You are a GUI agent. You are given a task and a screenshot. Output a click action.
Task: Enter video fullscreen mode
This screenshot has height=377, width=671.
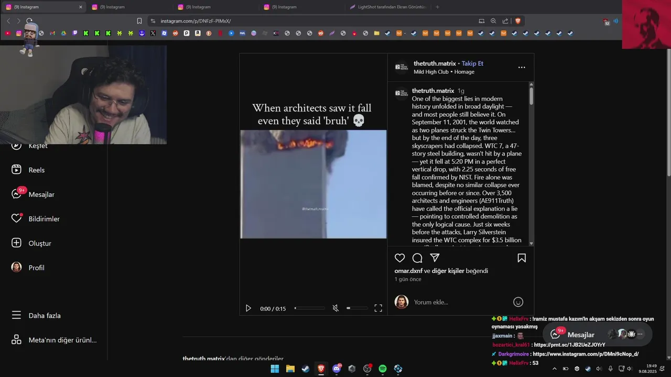pyautogui.click(x=378, y=308)
